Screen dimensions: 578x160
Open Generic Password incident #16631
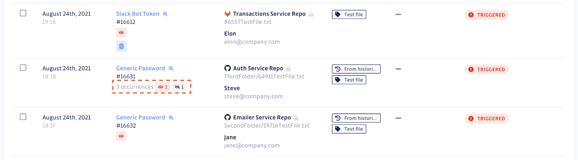point(141,68)
